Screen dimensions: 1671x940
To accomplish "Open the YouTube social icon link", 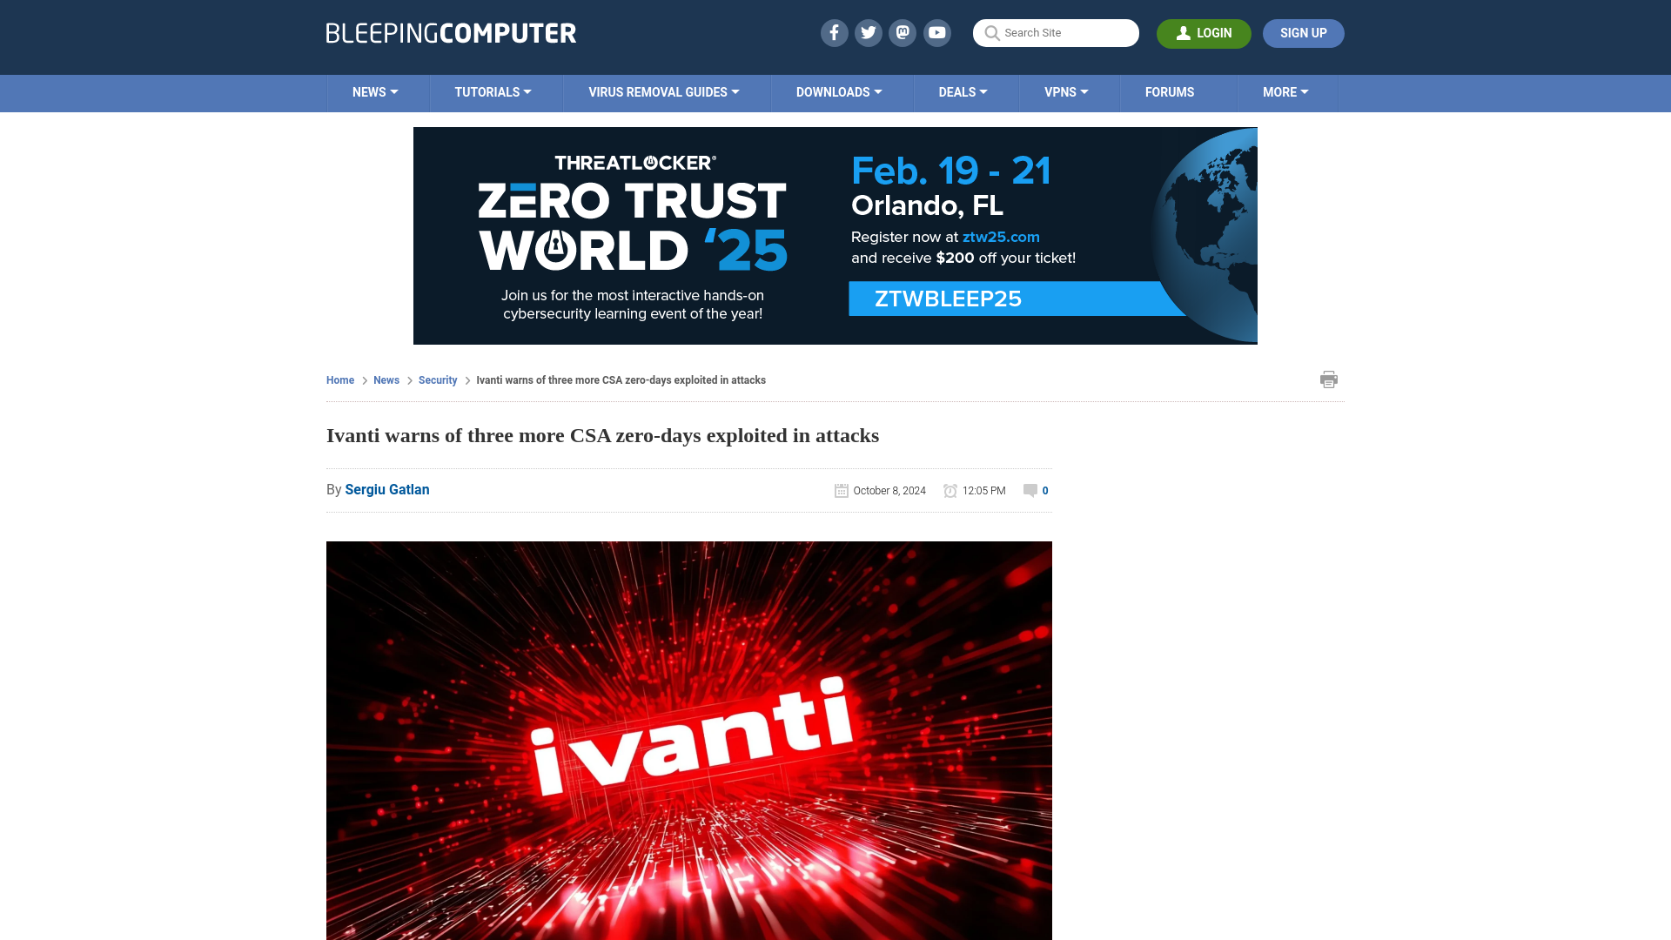I will click(936, 32).
